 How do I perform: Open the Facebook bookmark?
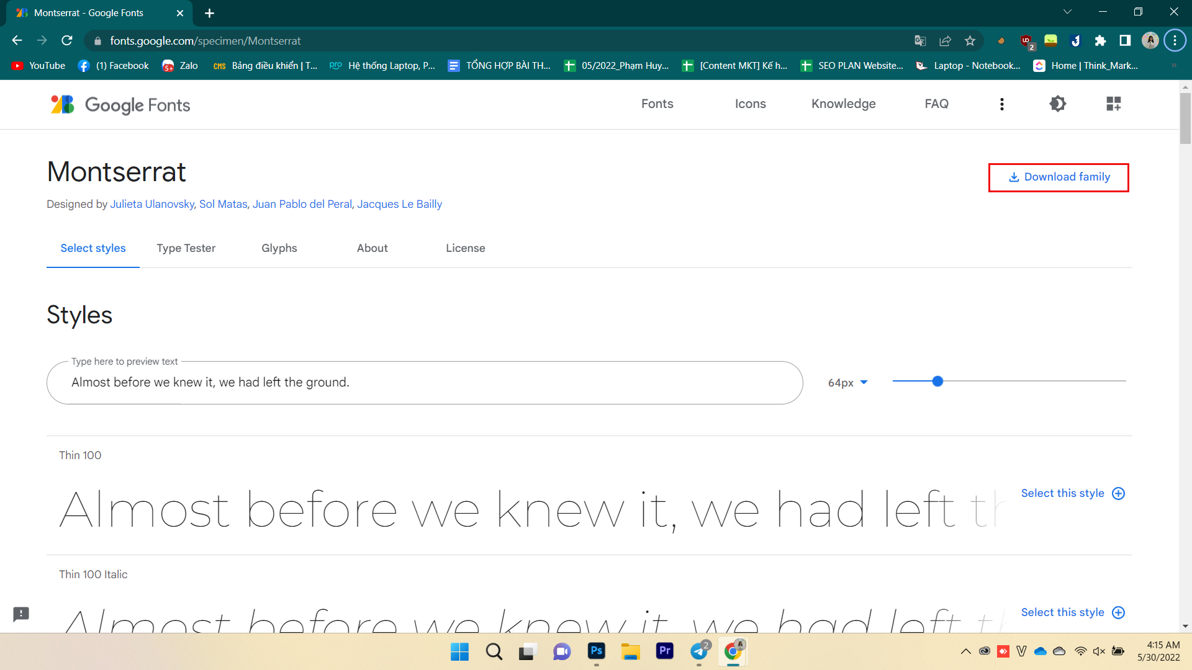pos(114,66)
